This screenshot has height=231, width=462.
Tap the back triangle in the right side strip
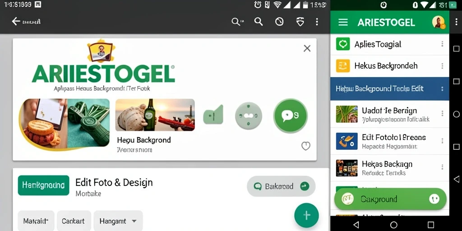[x=457, y=179]
